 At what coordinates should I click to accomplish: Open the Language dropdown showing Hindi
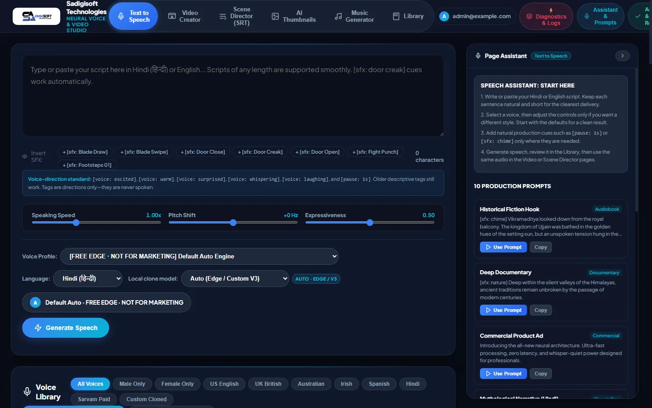tap(88, 278)
